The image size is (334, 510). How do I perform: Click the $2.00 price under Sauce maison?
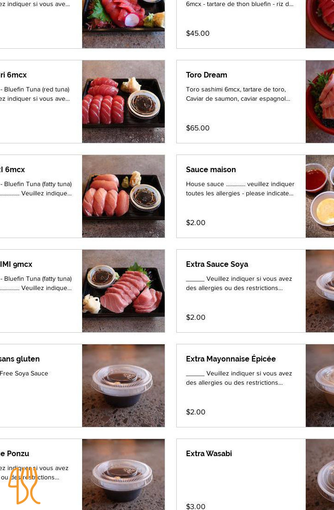pyautogui.click(x=196, y=223)
